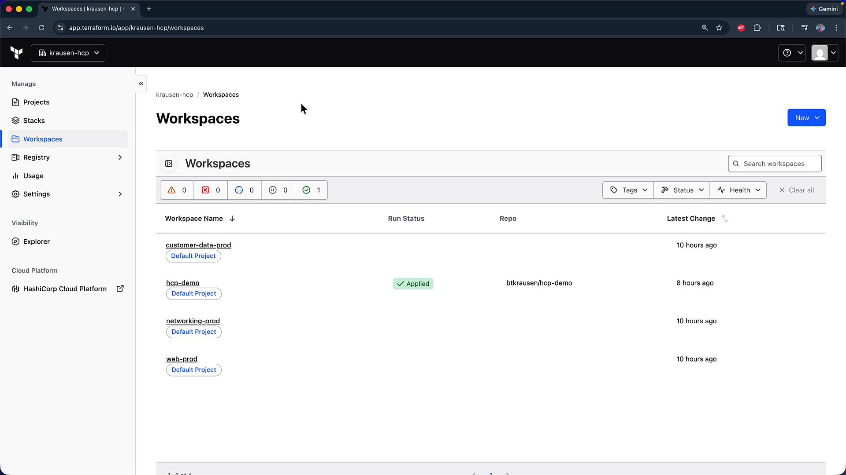The height and width of the screenshot is (475, 846).
Task: Expand the Settings sidebar item
Action: [68, 194]
